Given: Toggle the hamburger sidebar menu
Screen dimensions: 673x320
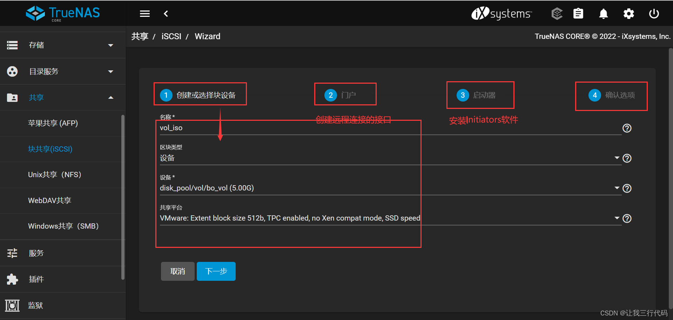Looking at the screenshot, I should point(145,14).
